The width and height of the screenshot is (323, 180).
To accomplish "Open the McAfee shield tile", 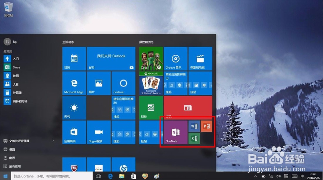I will pos(74,165).
